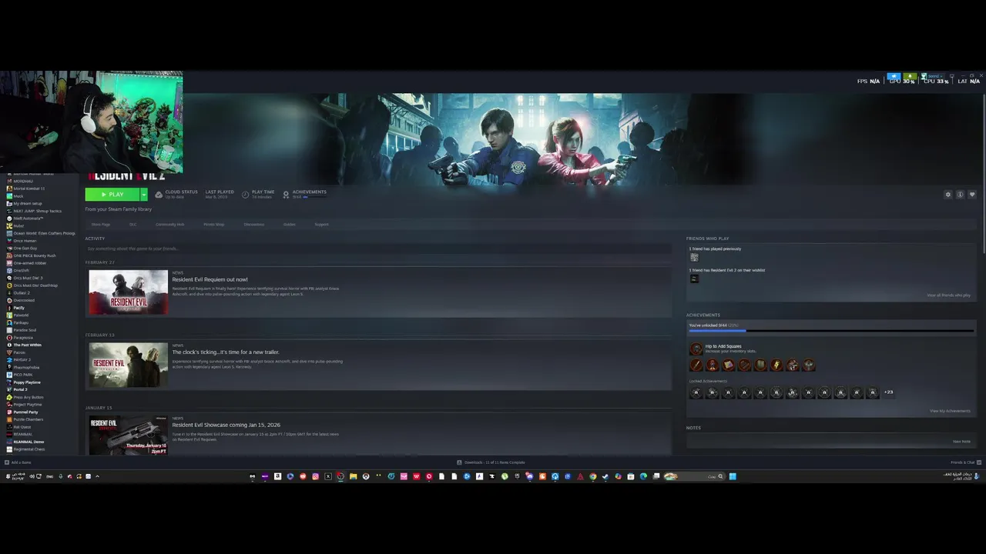
Task: Click avatar of friend with game on wishlist
Action: pyautogui.click(x=694, y=279)
